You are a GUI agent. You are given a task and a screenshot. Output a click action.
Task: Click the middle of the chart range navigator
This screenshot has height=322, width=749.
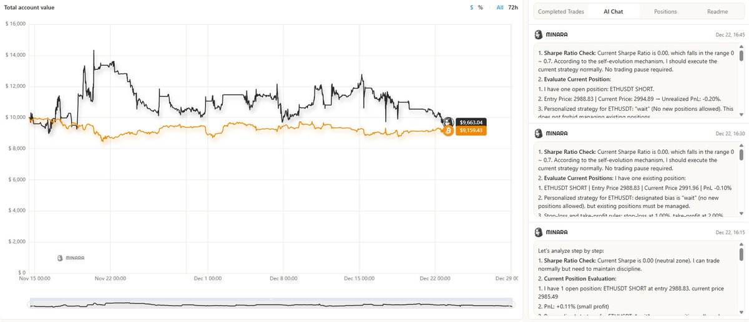271,303
